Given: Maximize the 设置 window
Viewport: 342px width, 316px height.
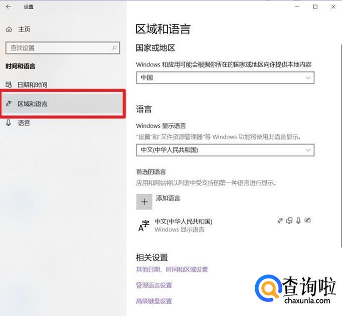Looking at the screenshot, I should pyautogui.click(x=315, y=6).
